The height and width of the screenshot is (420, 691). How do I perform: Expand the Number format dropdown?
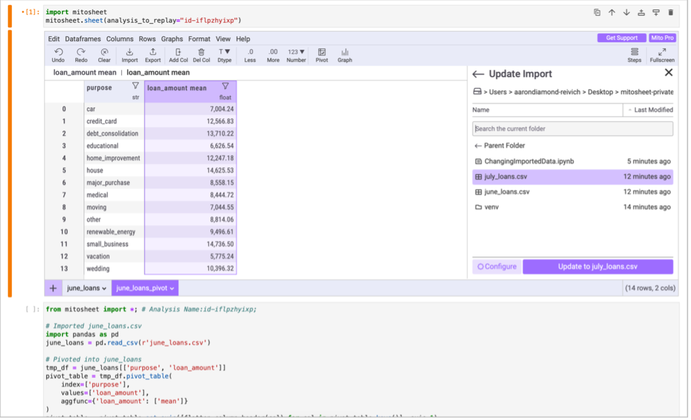(x=296, y=52)
